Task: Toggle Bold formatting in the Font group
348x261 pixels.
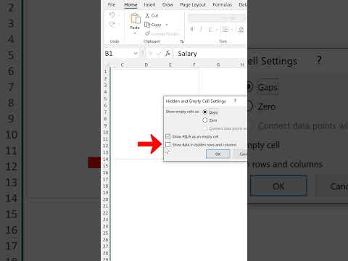Action: point(192,30)
